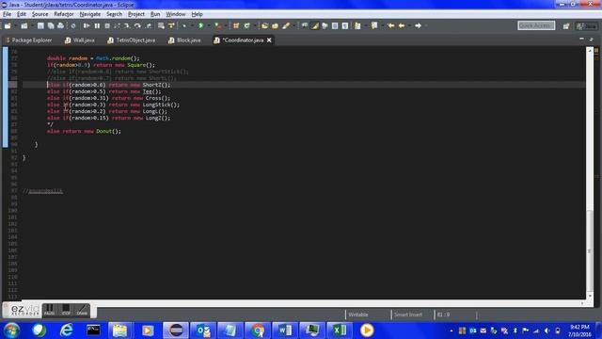The height and width of the screenshot is (339, 602).
Task: Click the Save All toolbar icon
Action: click(x=51, y=25)
